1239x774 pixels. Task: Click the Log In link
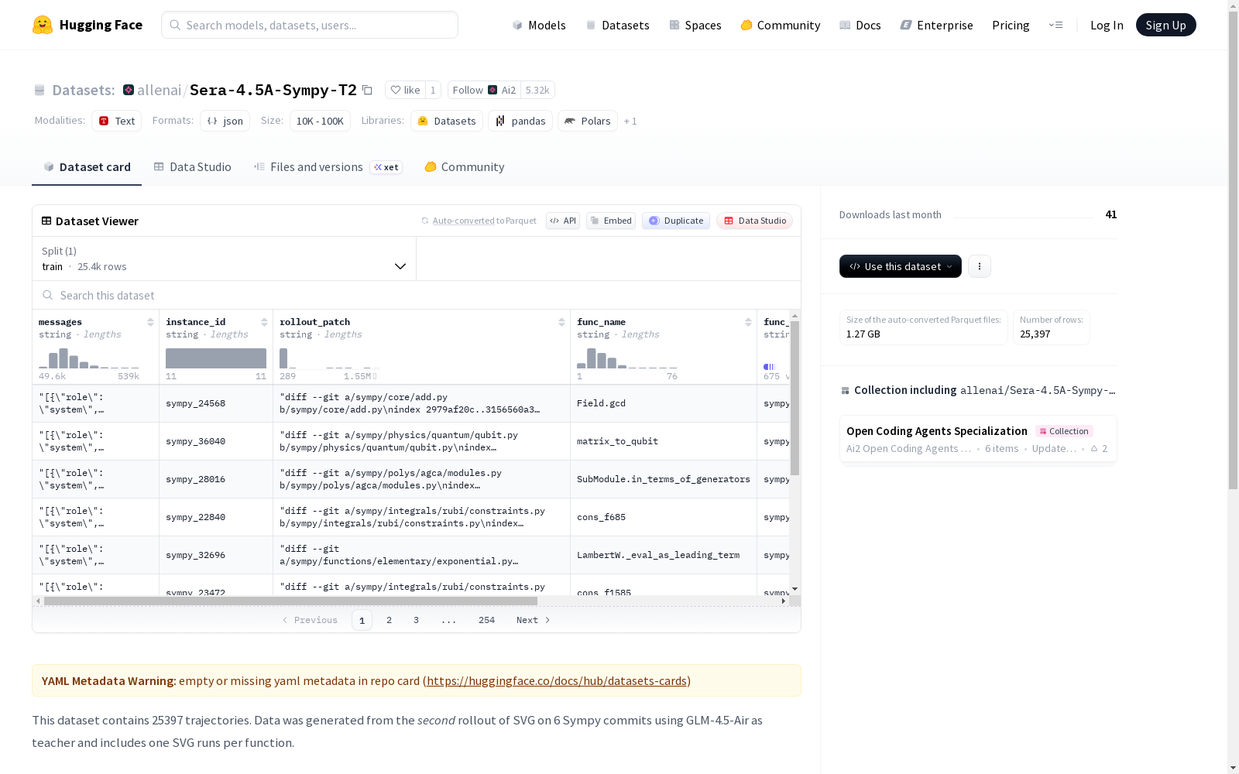point(1107,26)
